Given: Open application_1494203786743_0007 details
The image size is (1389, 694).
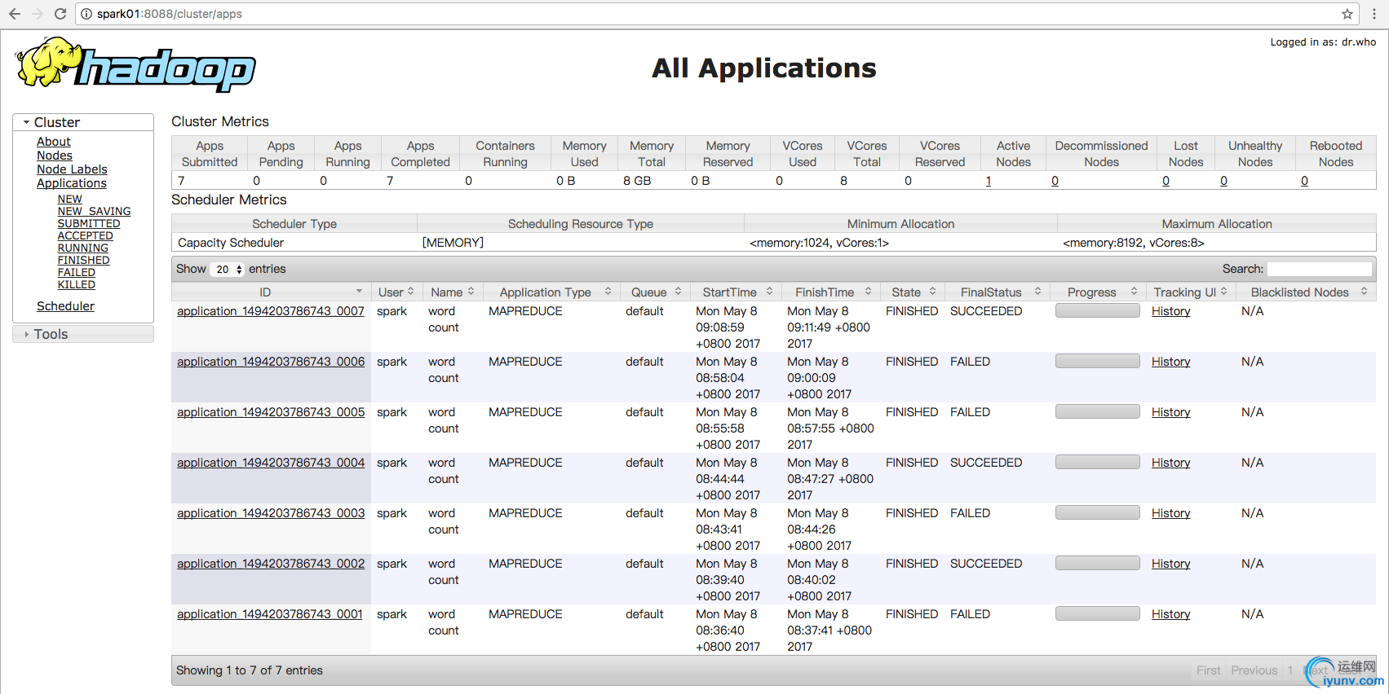Looking at the screenshot, I should [270, 311].
